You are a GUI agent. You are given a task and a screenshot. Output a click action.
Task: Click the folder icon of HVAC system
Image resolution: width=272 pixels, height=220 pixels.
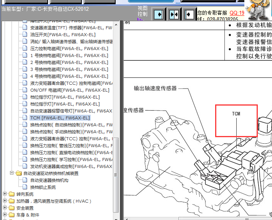[x=12, y=201]
